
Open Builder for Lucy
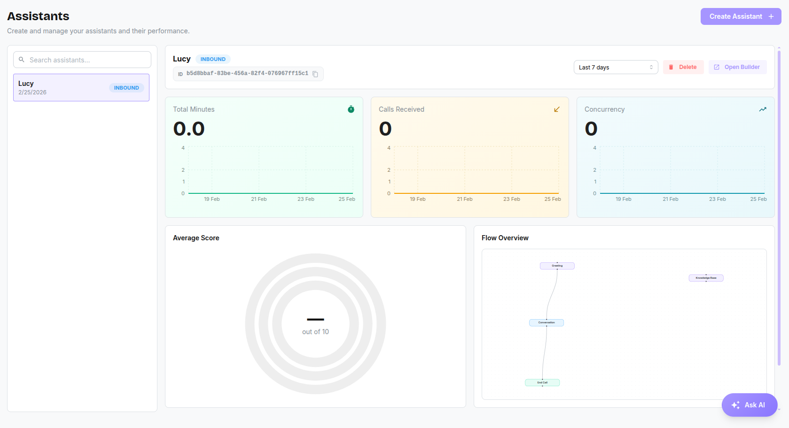tap(737, 67)
